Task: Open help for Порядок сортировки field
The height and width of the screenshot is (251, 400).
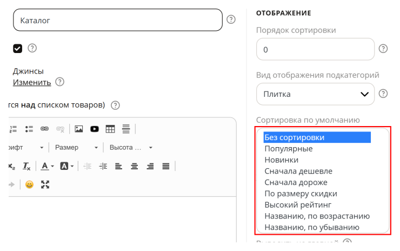Action: [x=383, y=49]
